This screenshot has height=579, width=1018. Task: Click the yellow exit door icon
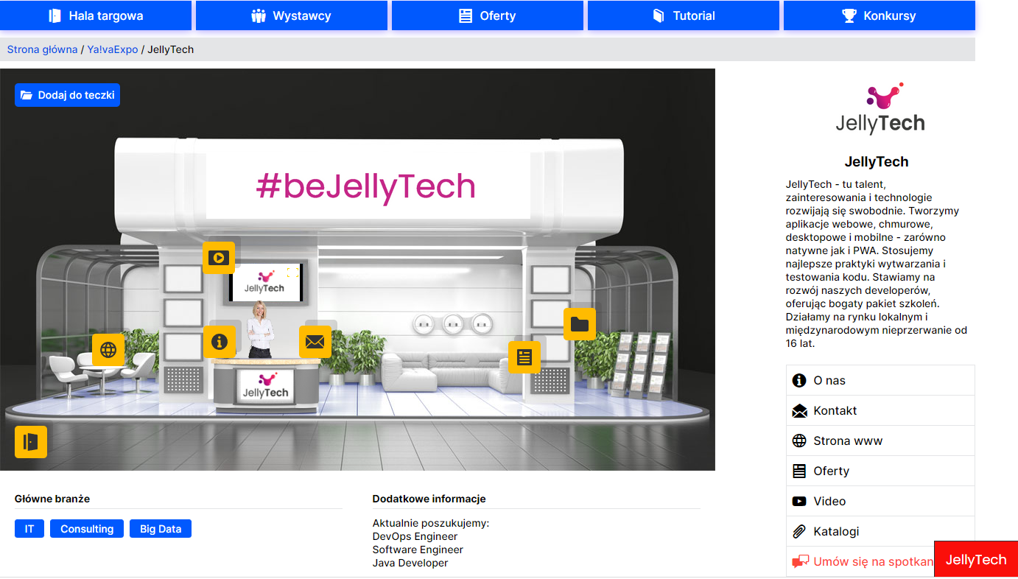31,442
